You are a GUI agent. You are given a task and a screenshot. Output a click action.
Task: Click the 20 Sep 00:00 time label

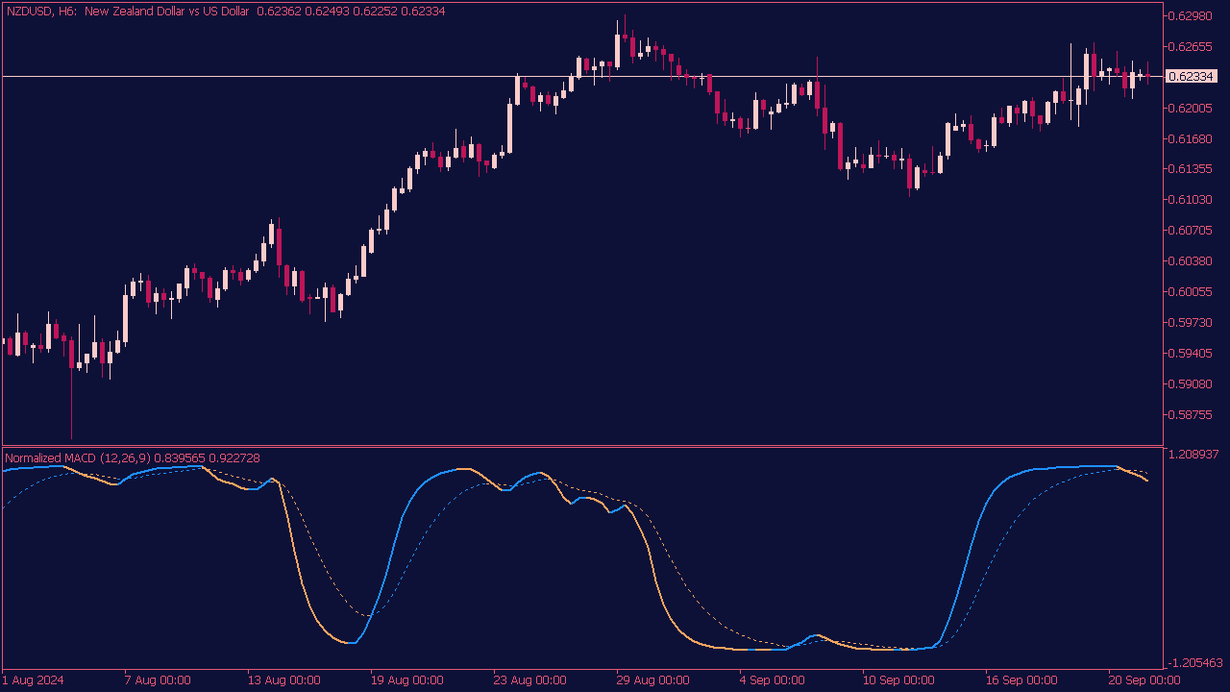click(x=1145, y=680)
